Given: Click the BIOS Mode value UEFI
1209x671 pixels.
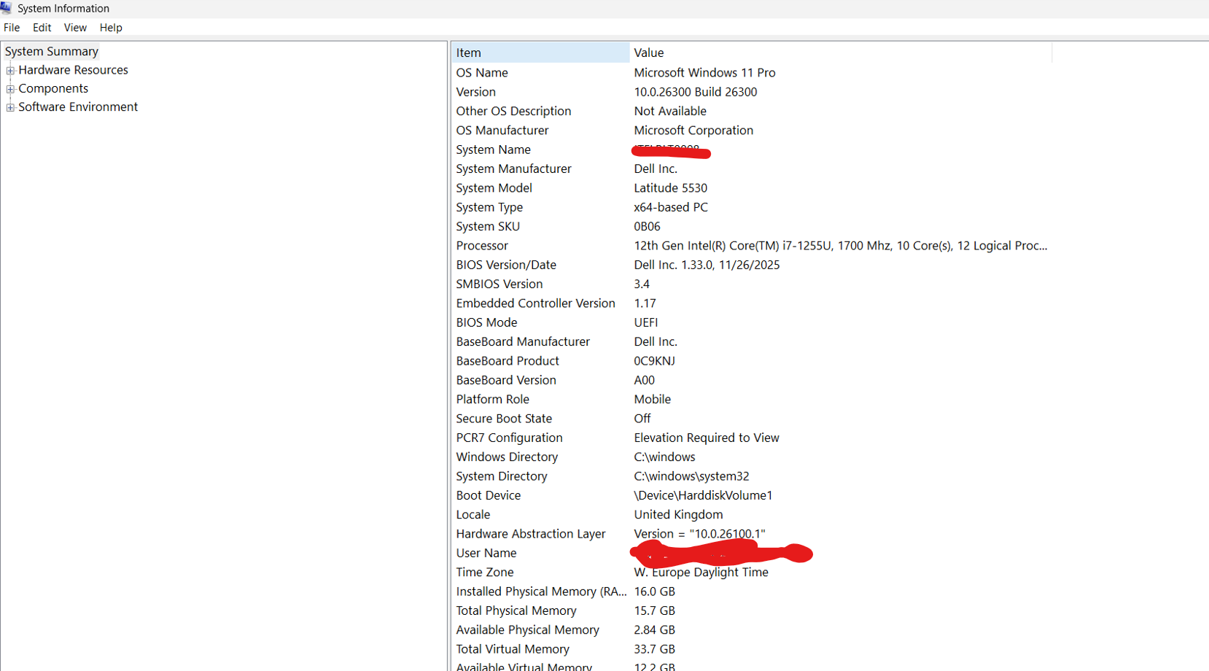Looking at the screenshot, I should point(646,322).
